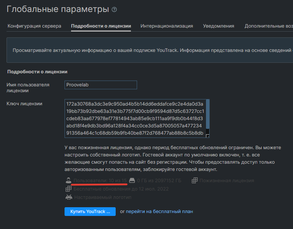Select the Подробности о лицензии tab
The height and width of the screenshot is (229, 293).
[101, 26]
